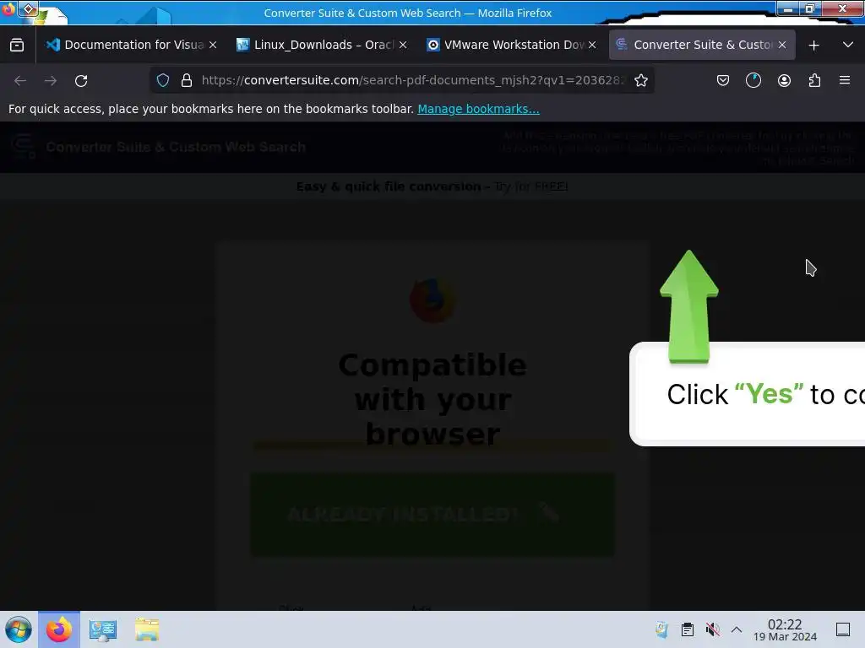The image size is (865, 648).
Task: Open the circular toolbar icon next to Pocket
Action: click(x=753, y=80)
